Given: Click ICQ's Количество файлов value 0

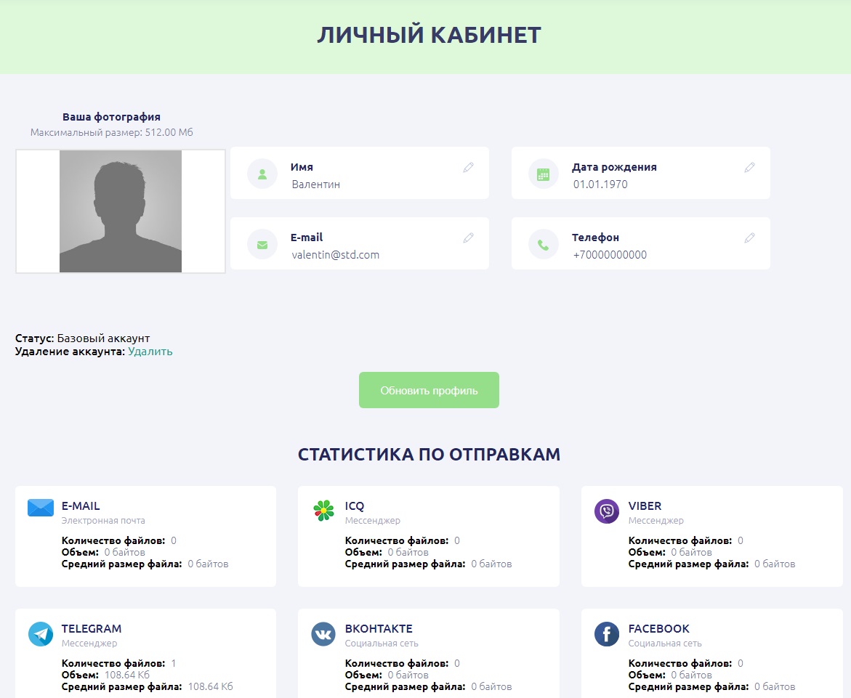Looking at the screenshot, I should click(457, 540).
